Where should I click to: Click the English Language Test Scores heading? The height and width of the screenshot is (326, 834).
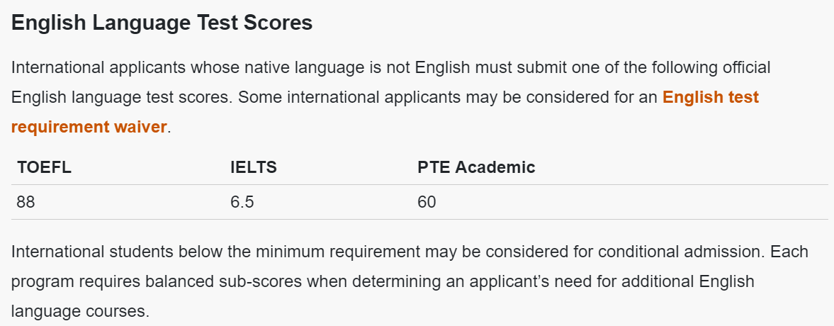coord(162,23)
